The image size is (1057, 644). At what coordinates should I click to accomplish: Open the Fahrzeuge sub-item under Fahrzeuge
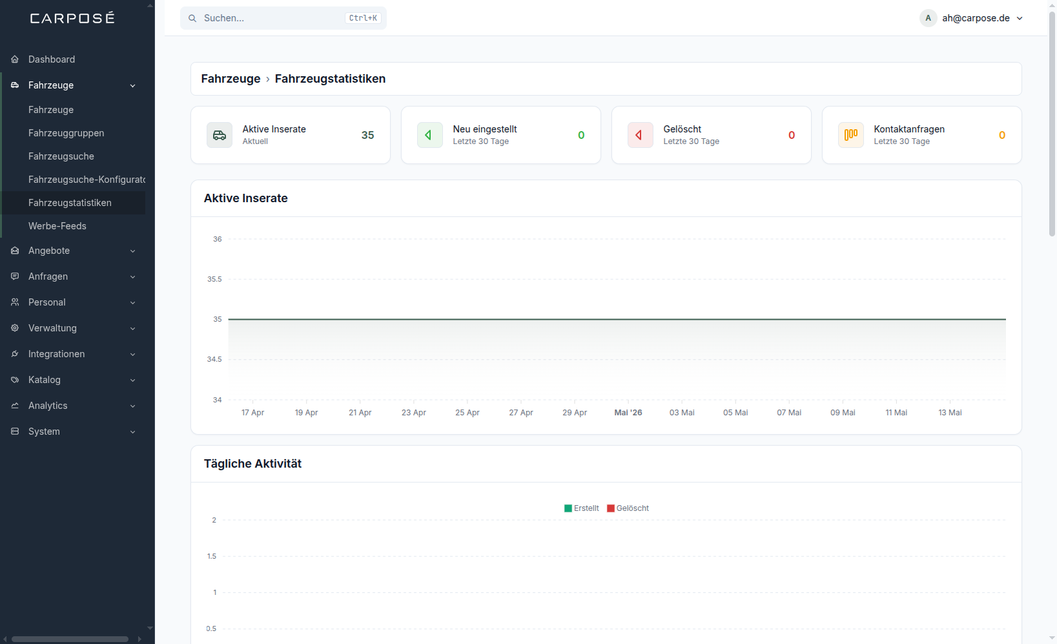coord(74,110)
